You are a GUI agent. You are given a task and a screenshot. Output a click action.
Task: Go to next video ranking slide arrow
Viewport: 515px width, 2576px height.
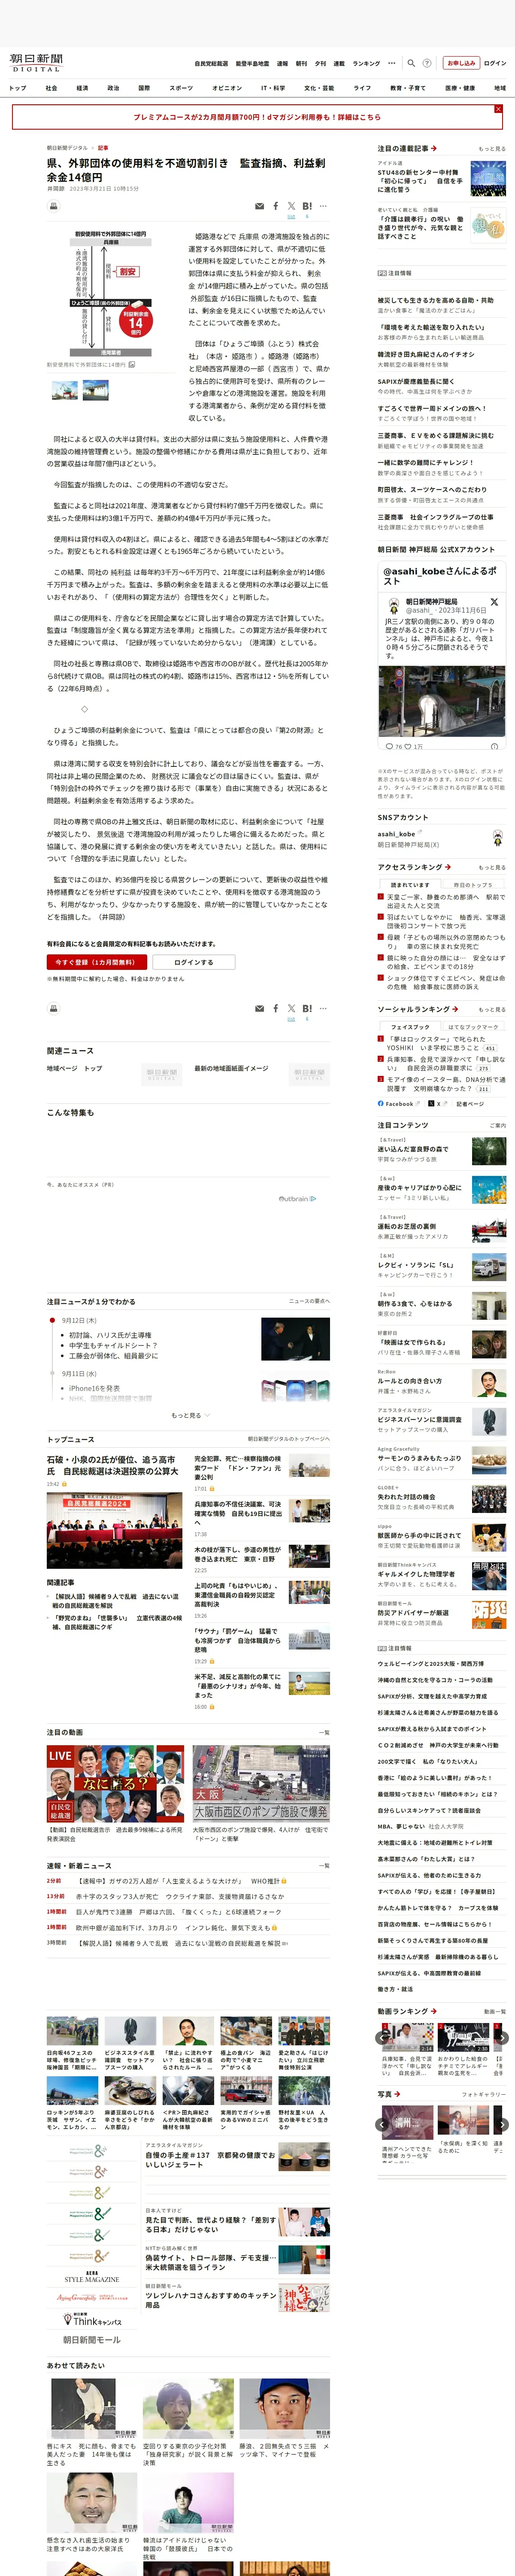tap(502, 2037)
